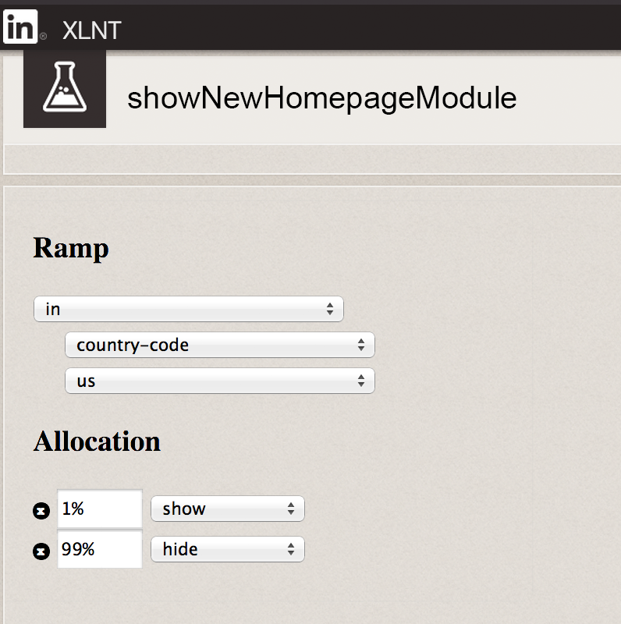Remove the 1% allocation row
Viewport: 621px width, 624px height.
tap(41, 511)
